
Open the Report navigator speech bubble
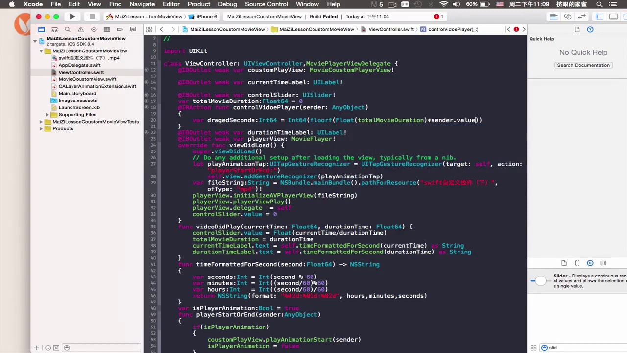(133, 29)
